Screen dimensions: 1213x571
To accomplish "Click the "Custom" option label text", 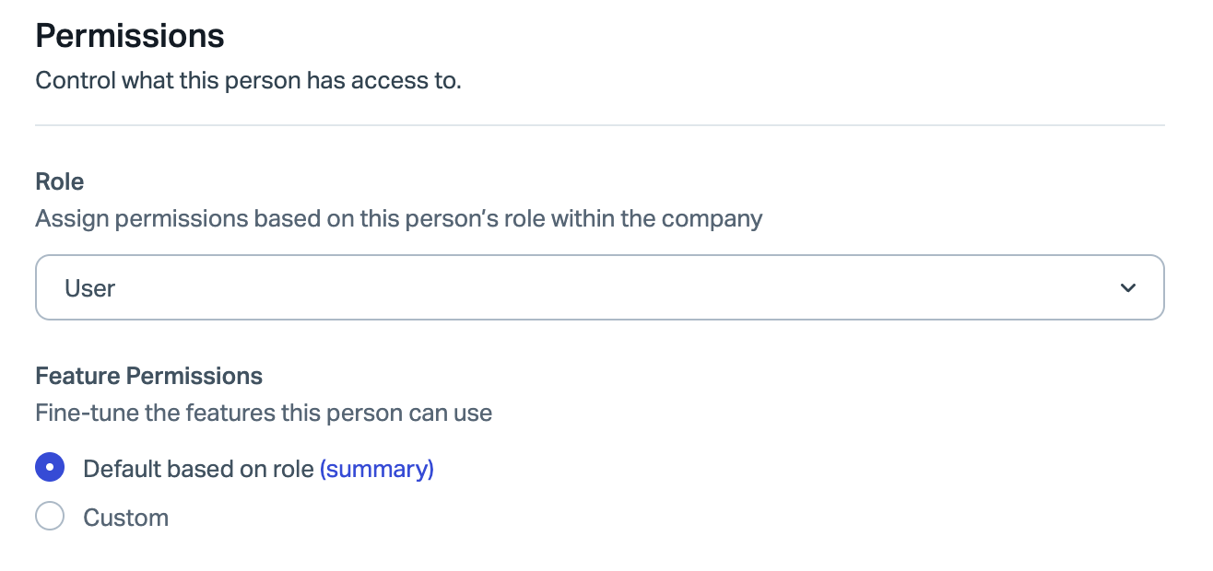I will (x=125, y=518).
